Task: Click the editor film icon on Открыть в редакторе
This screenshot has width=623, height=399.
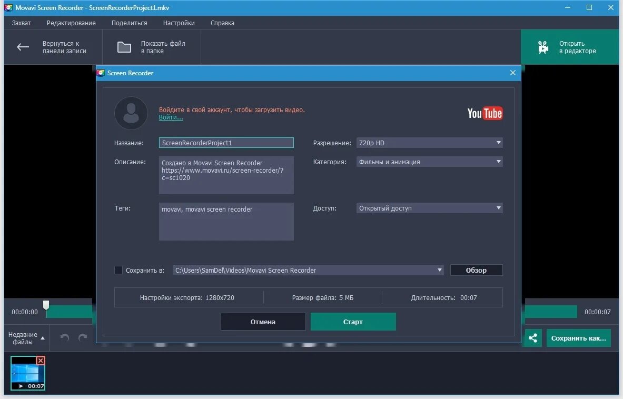Action: [x=543, y=47]
